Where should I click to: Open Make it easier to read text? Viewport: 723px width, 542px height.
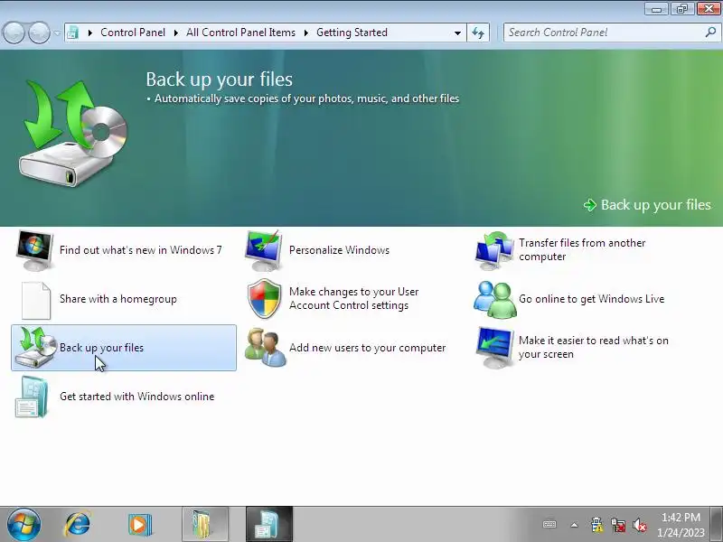(x=594, y=348)
